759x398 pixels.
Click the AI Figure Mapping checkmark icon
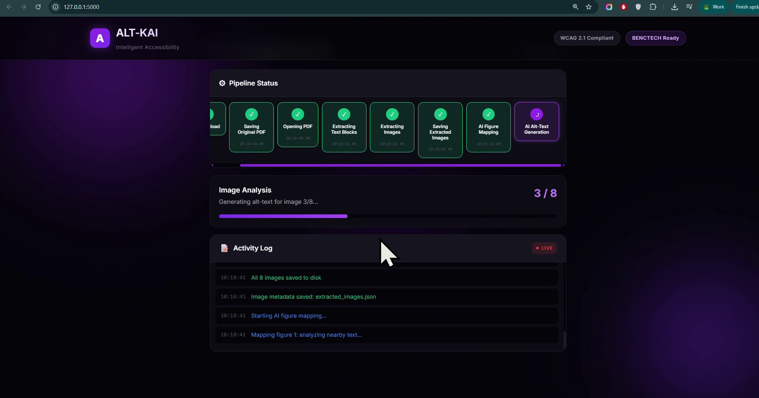pyautogui.click(x=488, y=114)
